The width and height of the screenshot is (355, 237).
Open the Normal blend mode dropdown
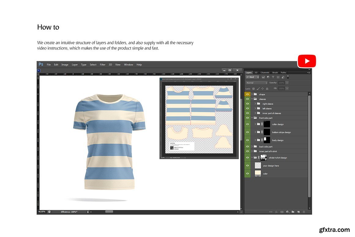(257, 83)
